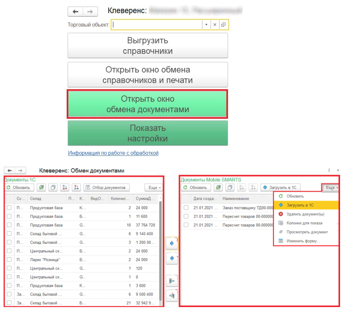Go forward in the Обмен документами window

click(x=20, y=170)
